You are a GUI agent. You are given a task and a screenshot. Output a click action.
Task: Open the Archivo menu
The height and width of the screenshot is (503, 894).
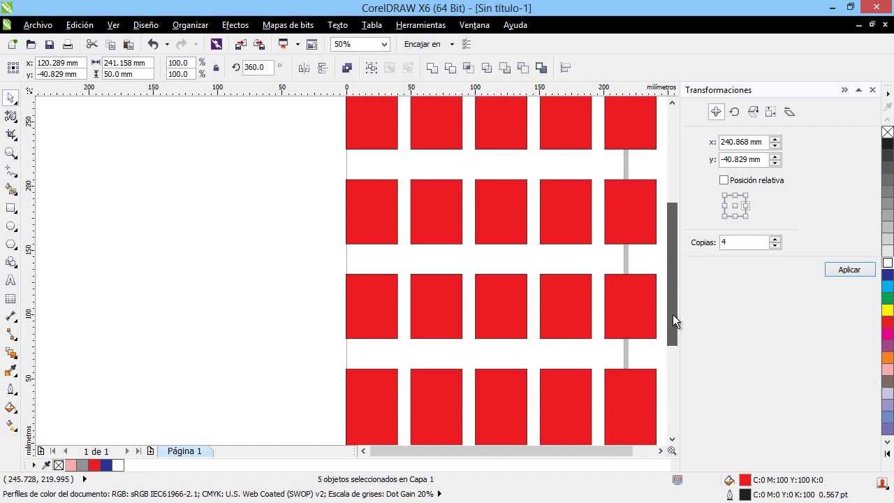coord(38,25)
